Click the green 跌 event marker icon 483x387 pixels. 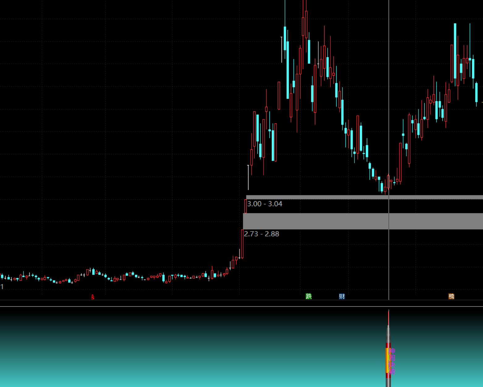coord(308,296)
